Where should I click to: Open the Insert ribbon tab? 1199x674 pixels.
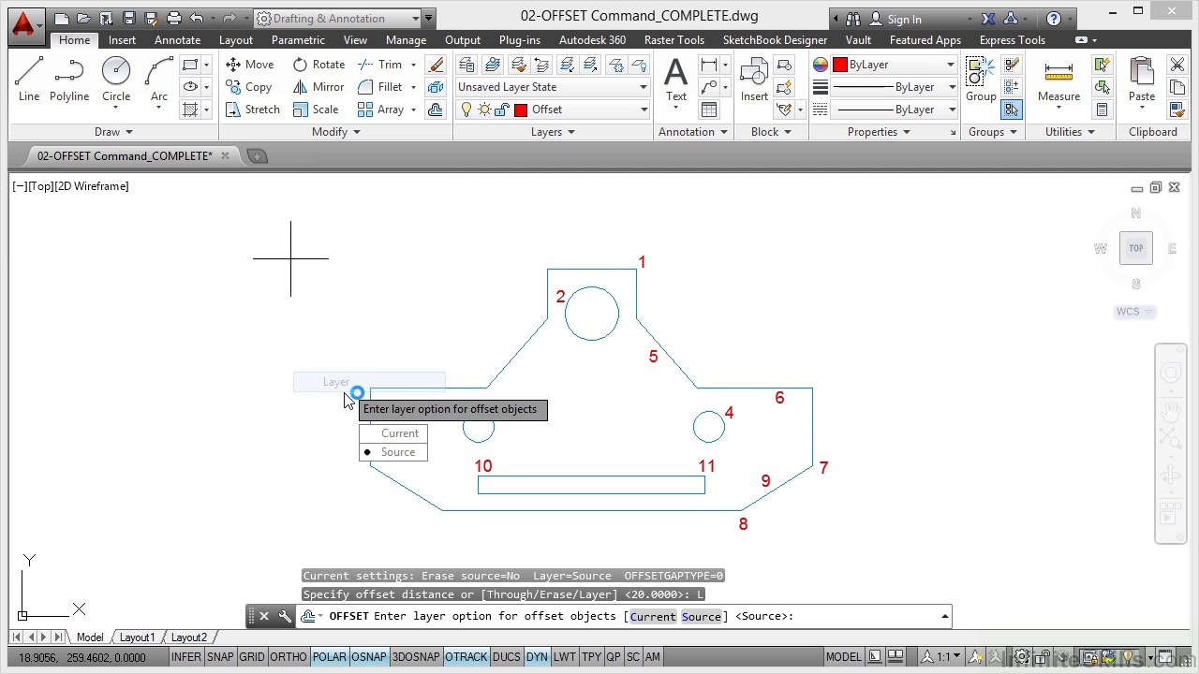(122, 40)
